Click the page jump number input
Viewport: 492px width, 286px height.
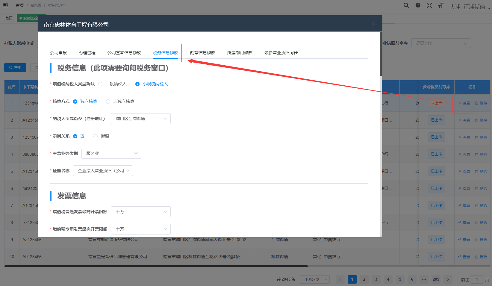[477, 279]
